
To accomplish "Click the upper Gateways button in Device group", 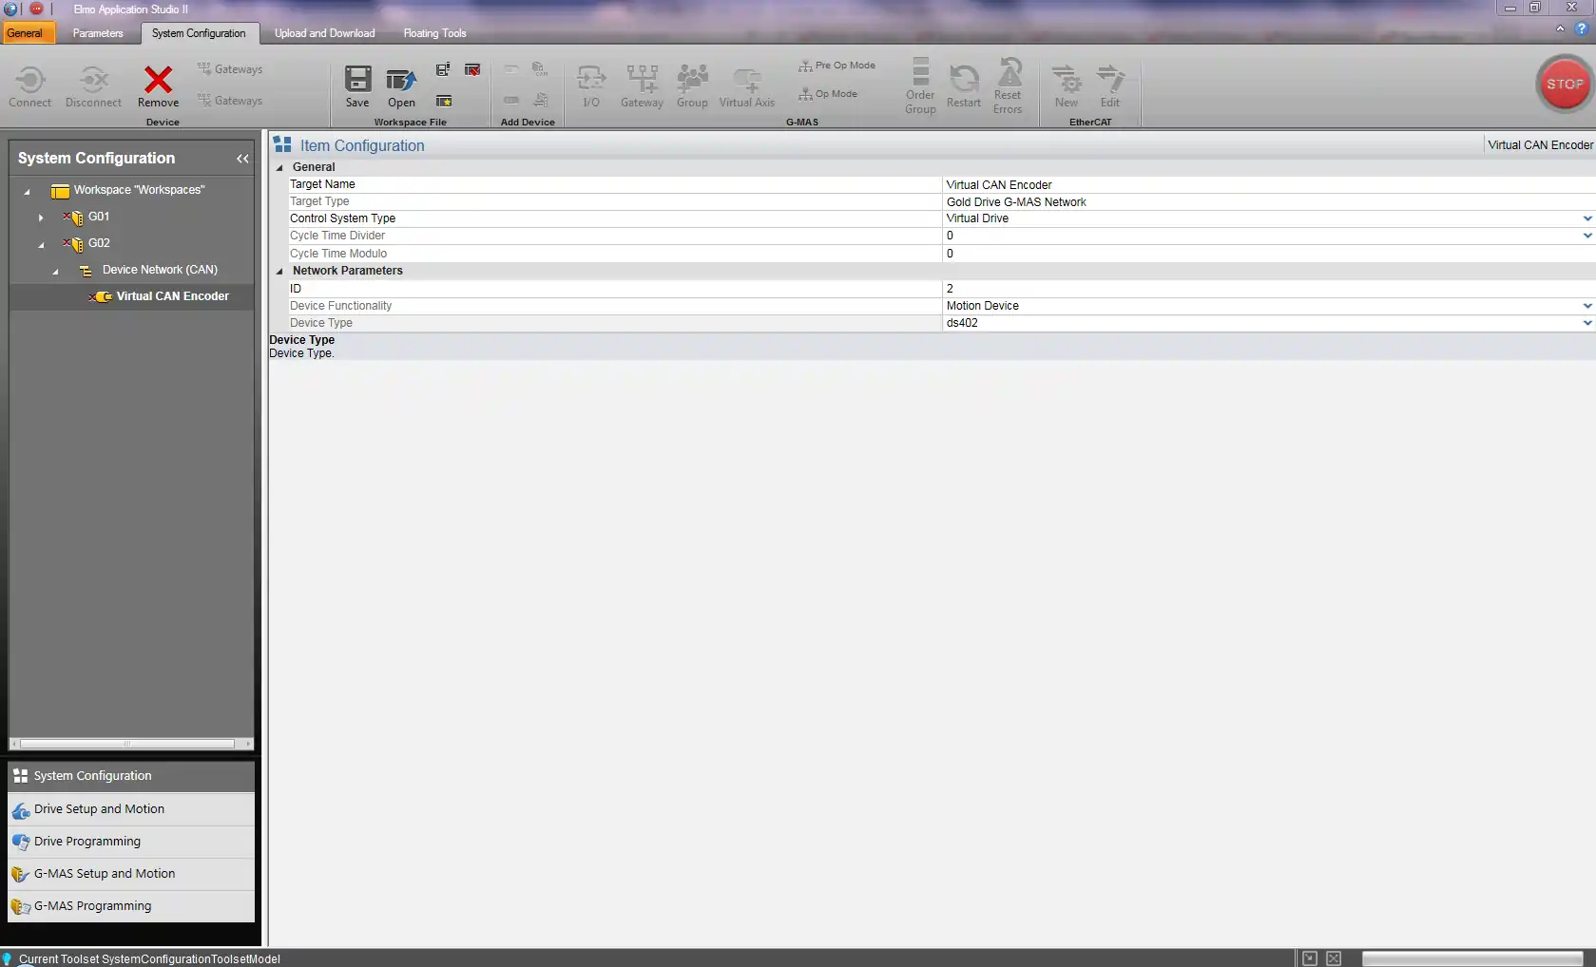I will [230, 69].
